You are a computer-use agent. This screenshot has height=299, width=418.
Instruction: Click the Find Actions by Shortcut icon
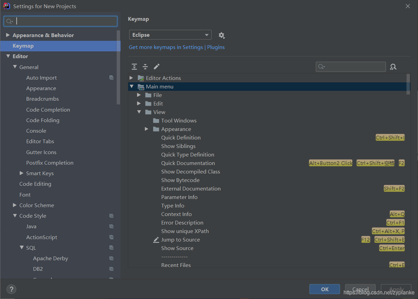click(393, 67)
